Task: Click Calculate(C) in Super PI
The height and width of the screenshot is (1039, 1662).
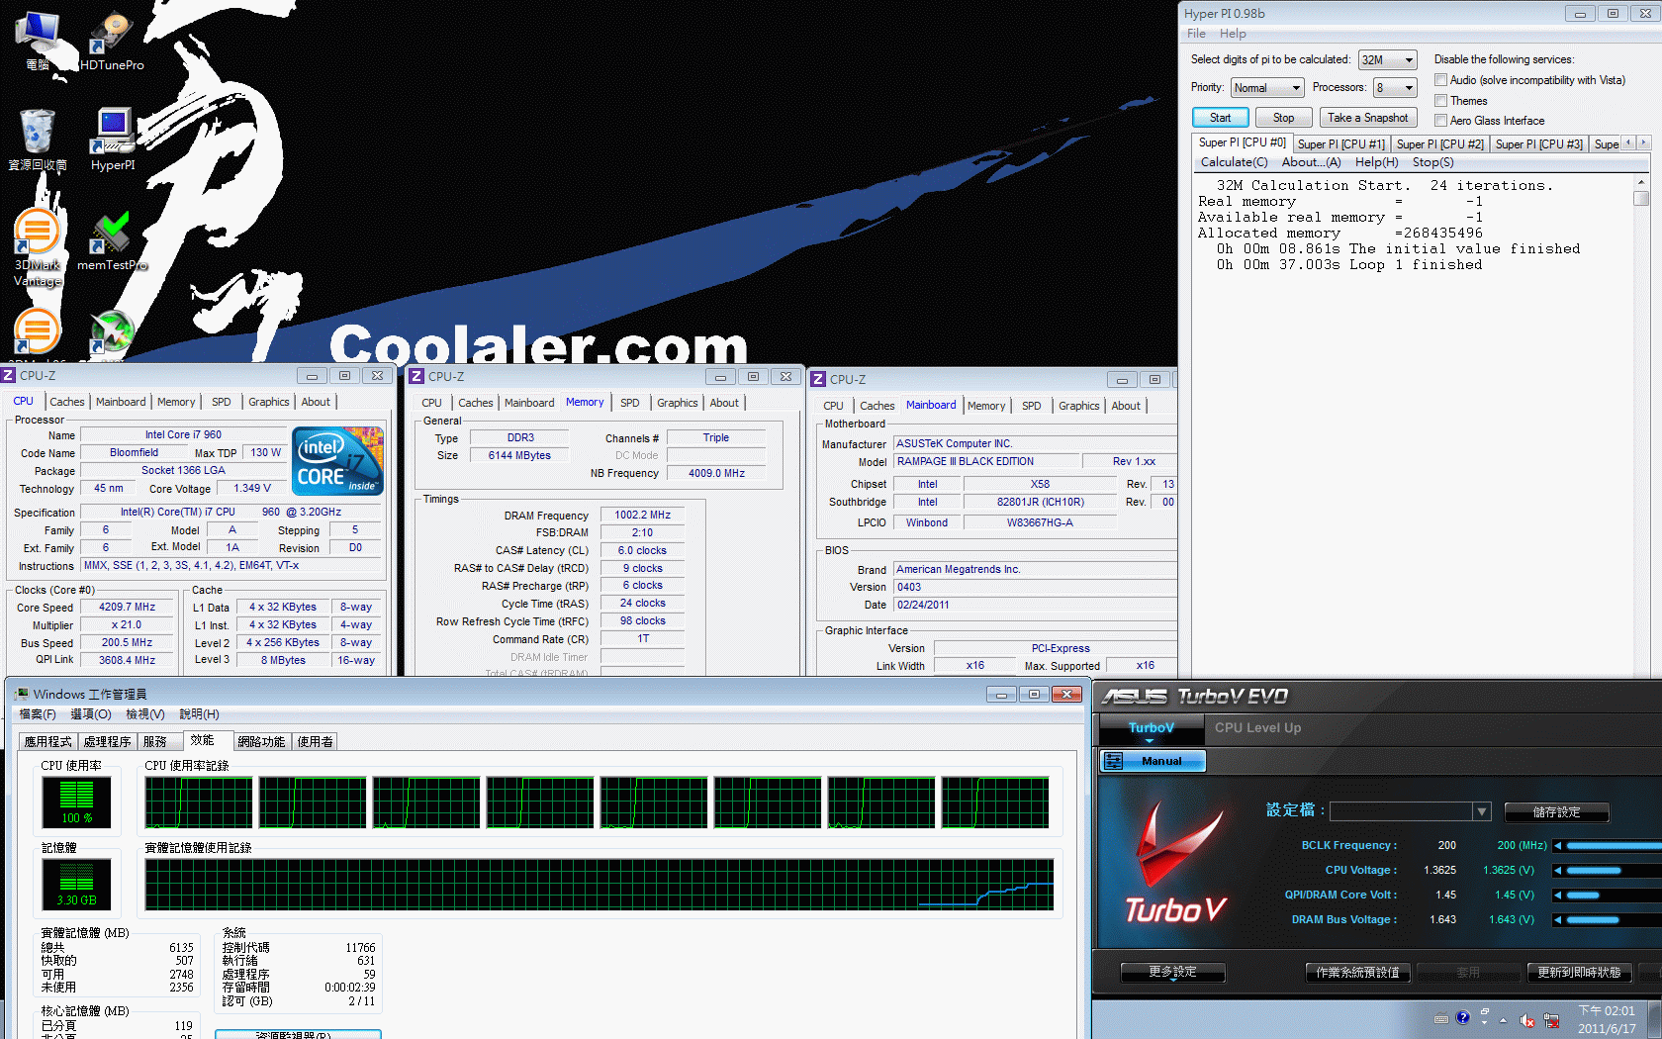Action: (x=1234, y=162)
